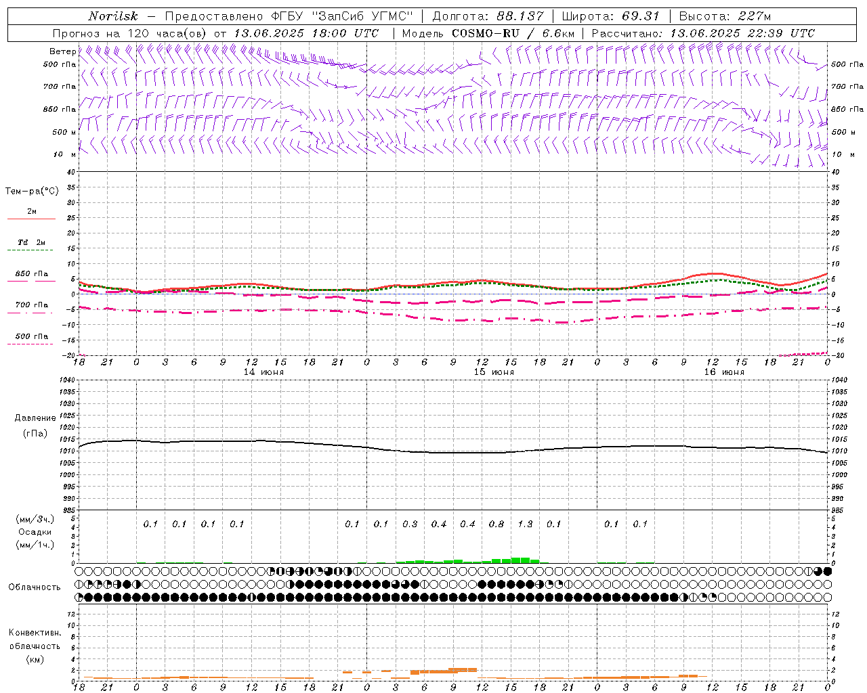
Task: Click the 1.3 precipitation value
Action: [525, 524]
